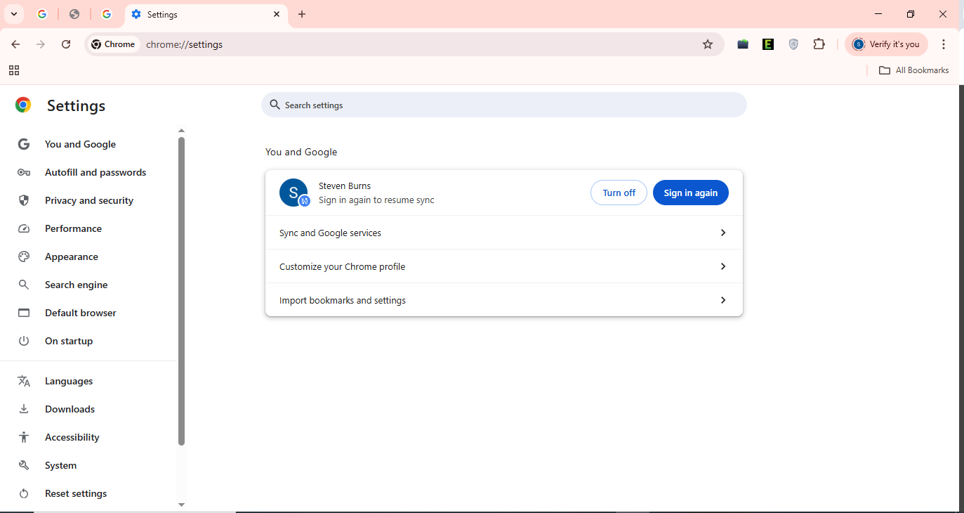Click the Settings page title
Image resolution: width=964 pixels, height=513 pixels.
[x=76, y=105]
